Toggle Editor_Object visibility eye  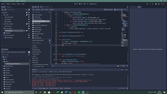click(x=29, y=24)
